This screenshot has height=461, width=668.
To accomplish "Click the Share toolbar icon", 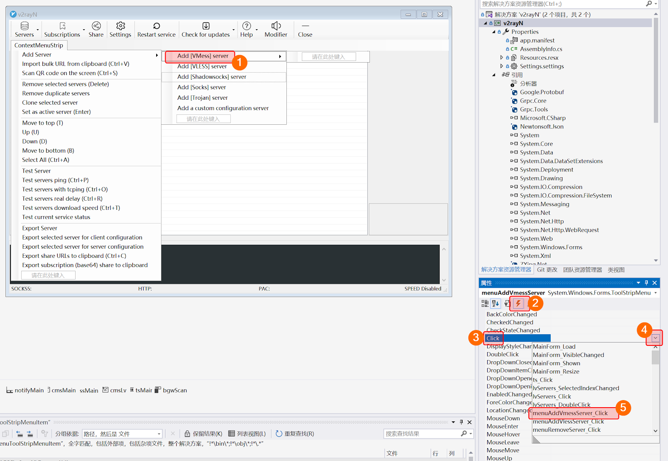I will pyautogui.click(x=96, y=26).
